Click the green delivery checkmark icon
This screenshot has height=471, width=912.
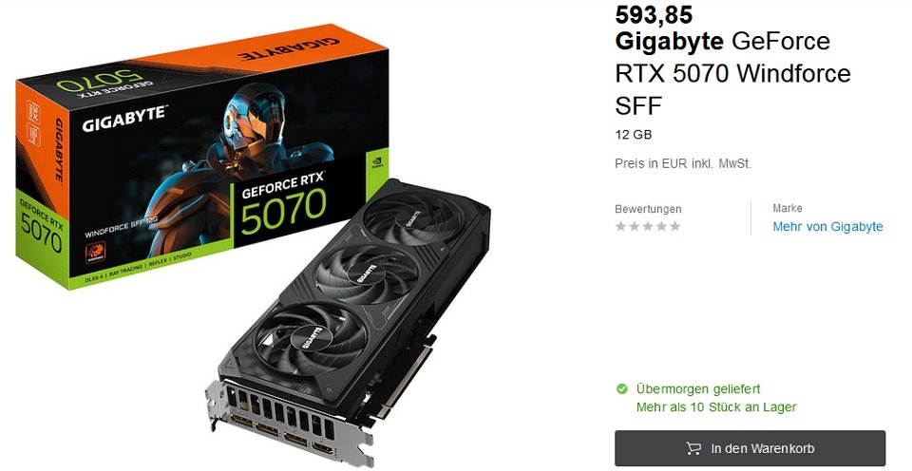pos(621,388)
